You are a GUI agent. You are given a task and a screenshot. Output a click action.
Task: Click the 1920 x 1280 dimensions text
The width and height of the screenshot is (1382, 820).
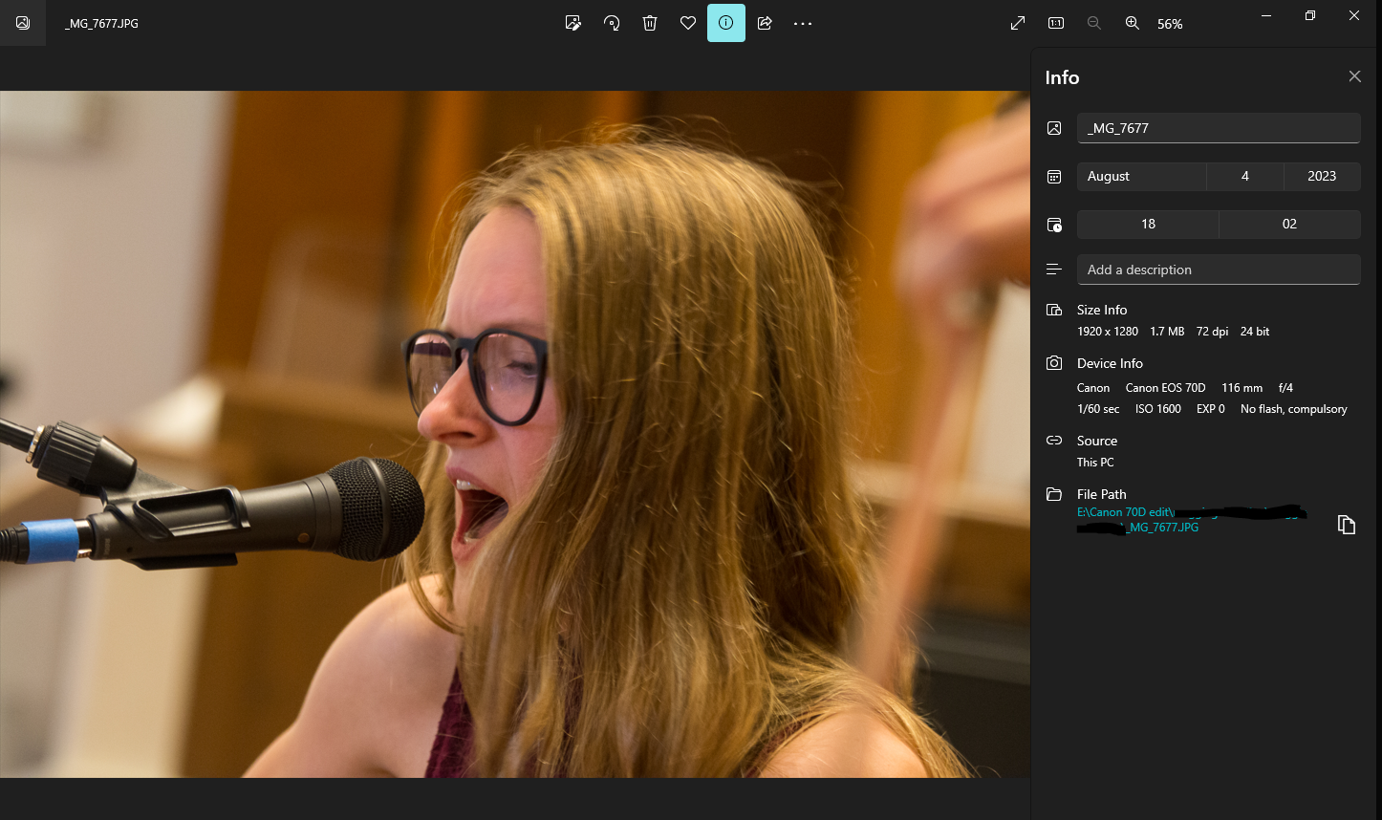tap(1108, 332)
